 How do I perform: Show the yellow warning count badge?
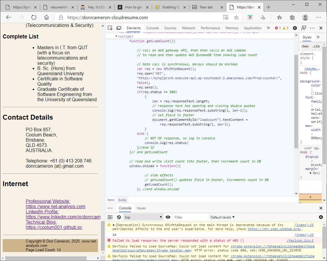click(285, 28)
